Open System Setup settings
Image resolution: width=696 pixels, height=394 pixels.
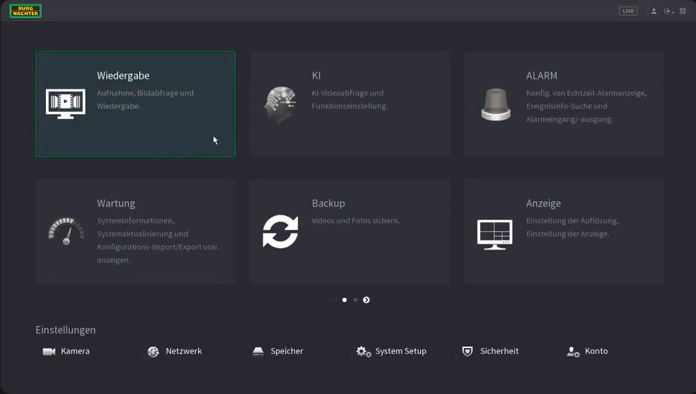(391, 351)
